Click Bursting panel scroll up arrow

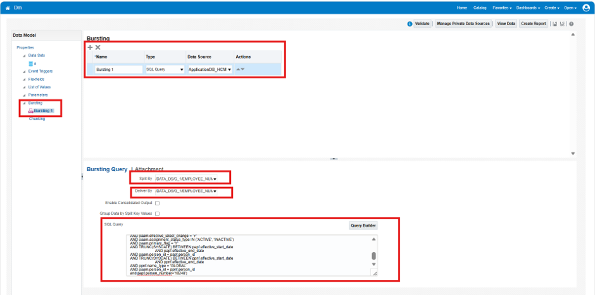pyautogui.click(x=573, y=35)
